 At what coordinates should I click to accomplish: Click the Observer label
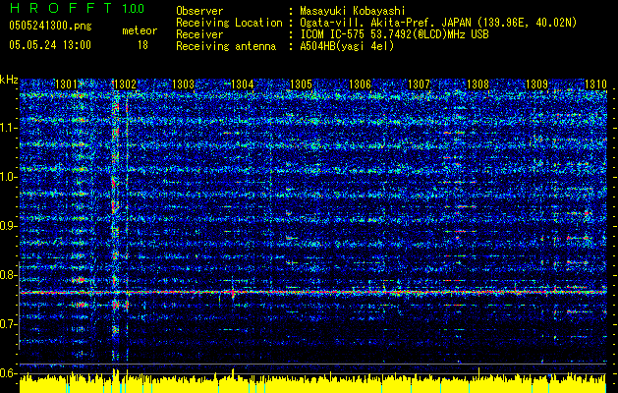pyautogui.click(x=199, y=11)
